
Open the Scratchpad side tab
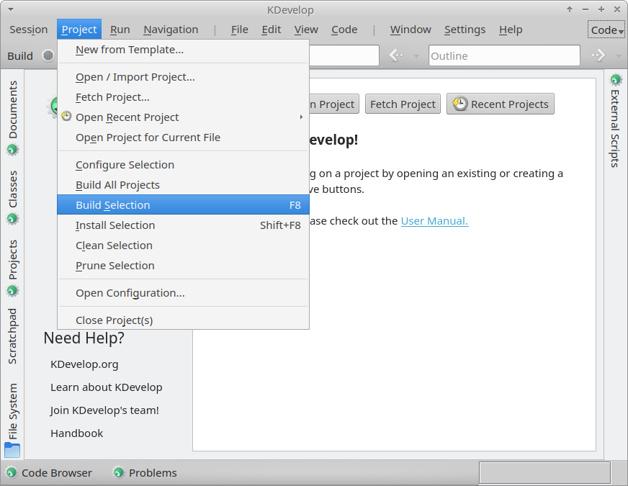pyautogui.click(x=12, y=336)
